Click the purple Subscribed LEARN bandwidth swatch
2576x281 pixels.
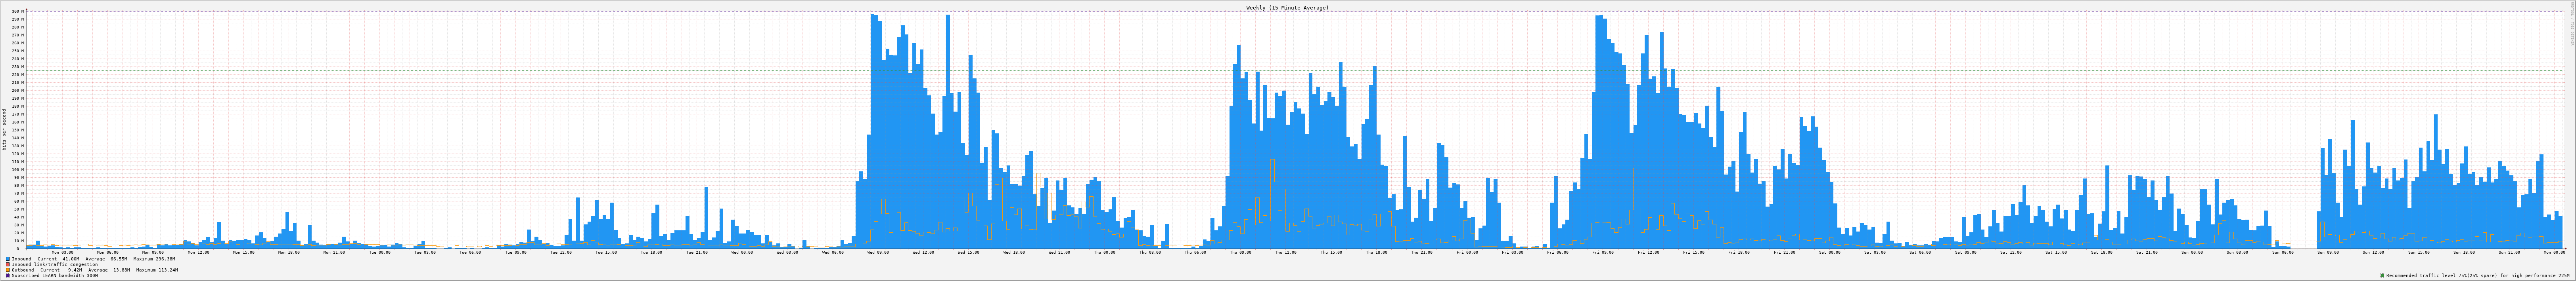click(x=8, y=275)
